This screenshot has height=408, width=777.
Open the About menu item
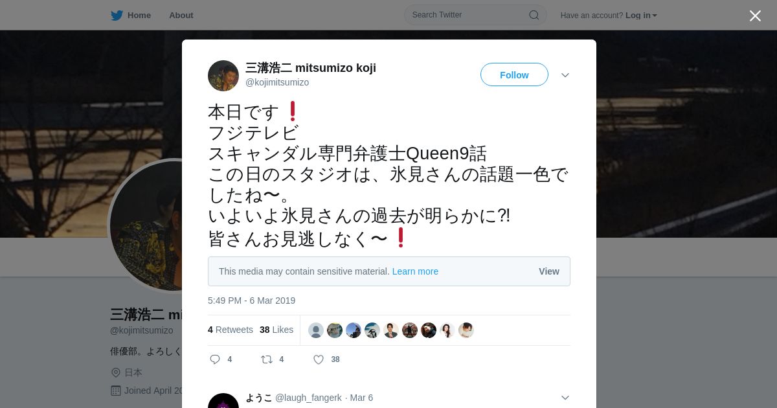181,15
